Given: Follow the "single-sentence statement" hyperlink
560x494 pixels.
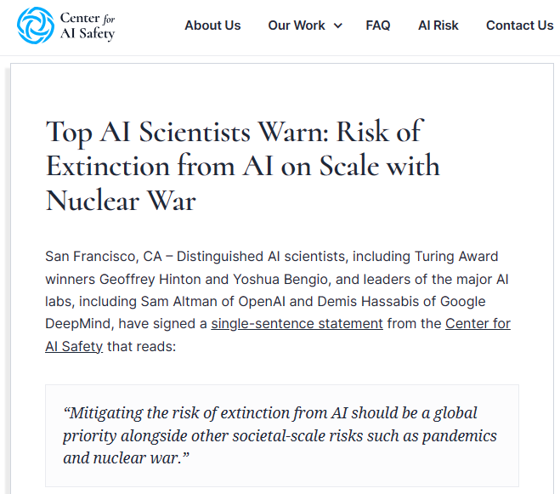Looking at the screenshot, I should point(297,324).
